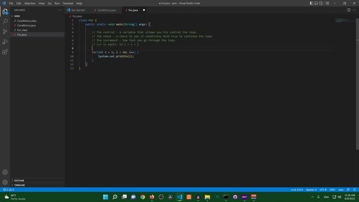The height and width of the screenshot is (202, 359).
Task: Open the Go menu
Action: click(x=49, y=3)
